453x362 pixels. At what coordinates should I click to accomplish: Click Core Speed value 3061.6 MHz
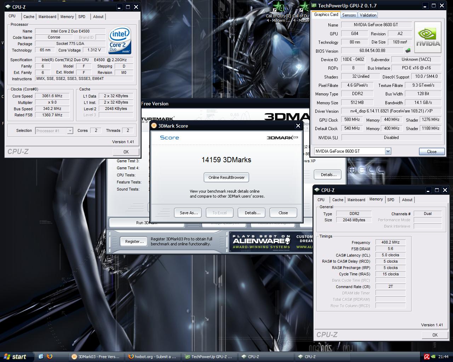(52, 96)
